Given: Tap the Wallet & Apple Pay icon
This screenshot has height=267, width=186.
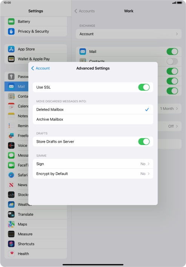Looking at the screenshot, I should (11, 59).
